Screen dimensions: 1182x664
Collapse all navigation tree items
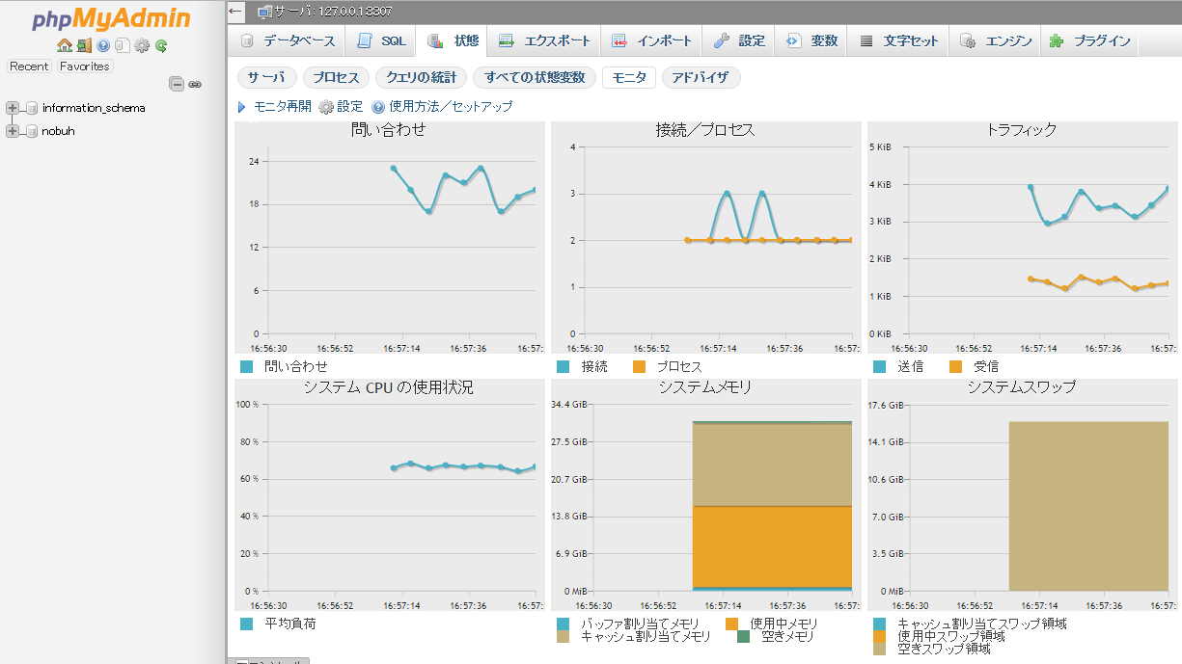coord(177,84)
